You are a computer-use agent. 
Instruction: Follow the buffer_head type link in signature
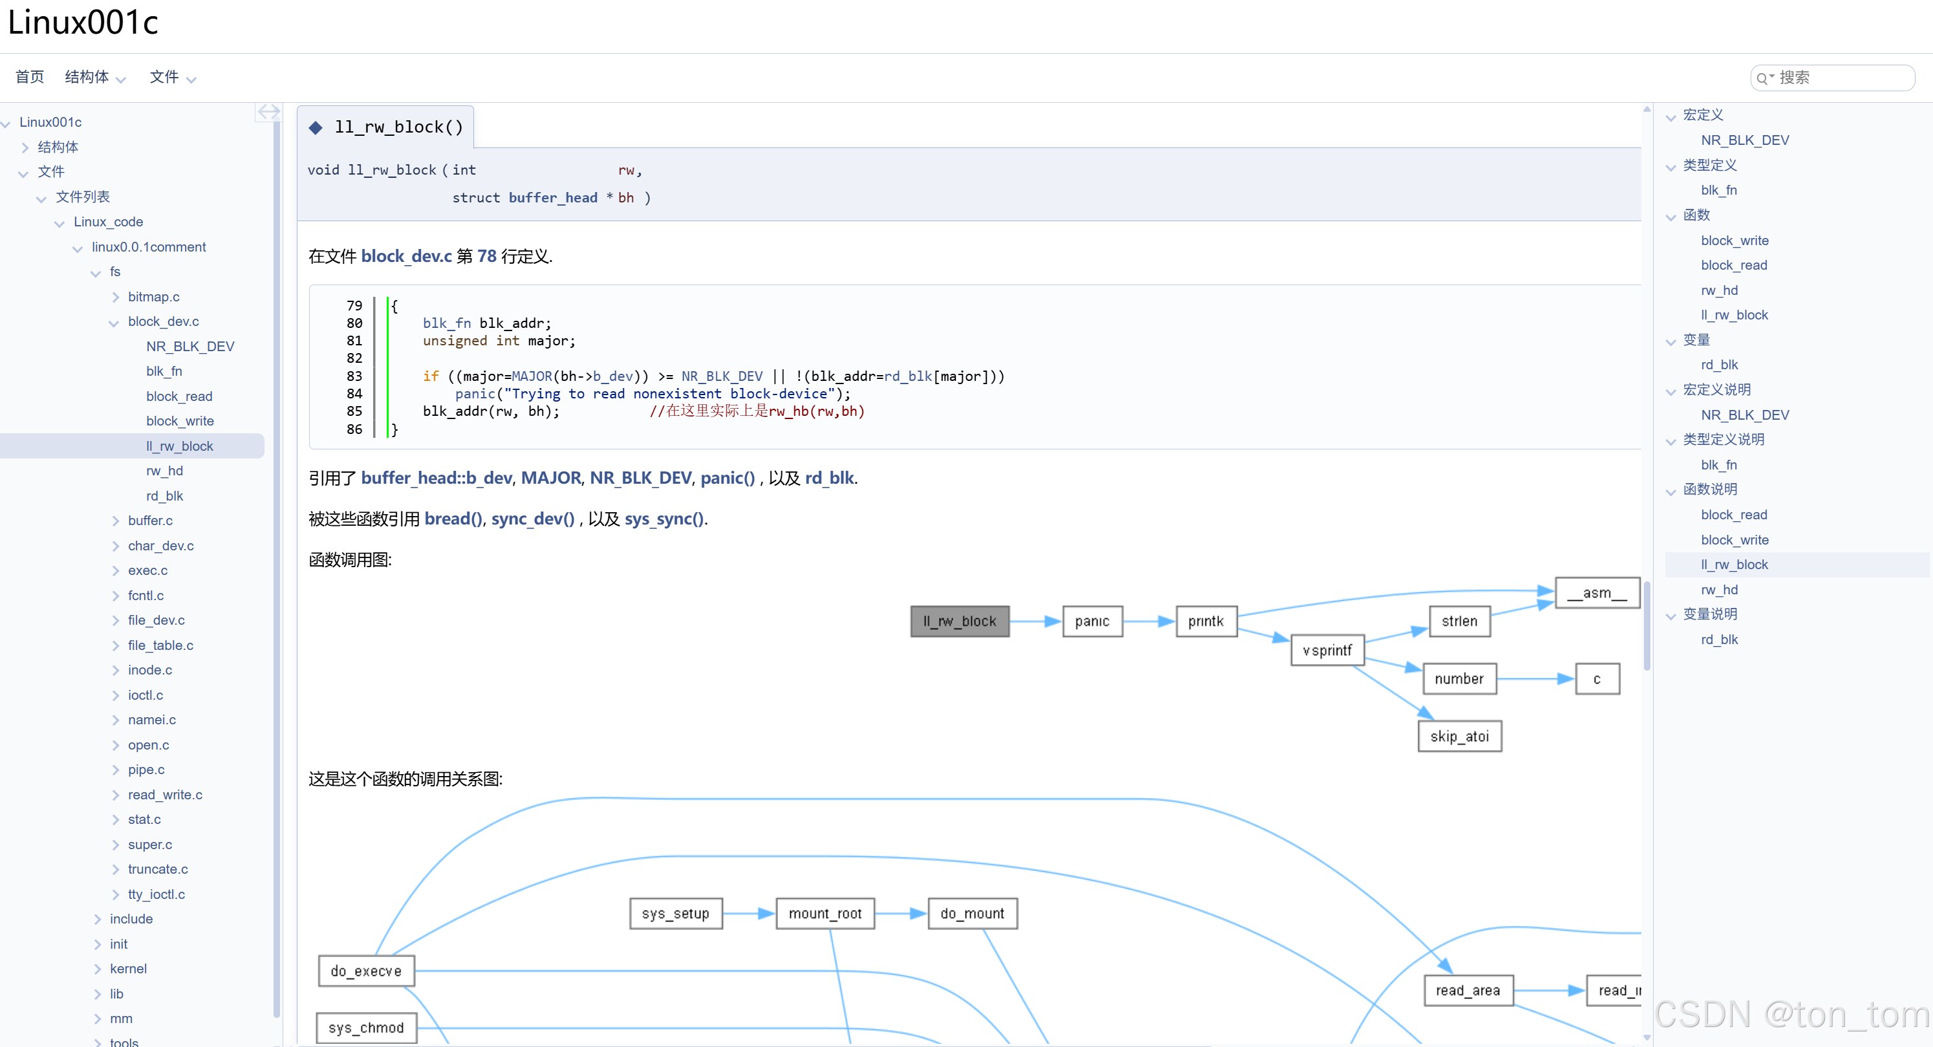click(553, 197)
